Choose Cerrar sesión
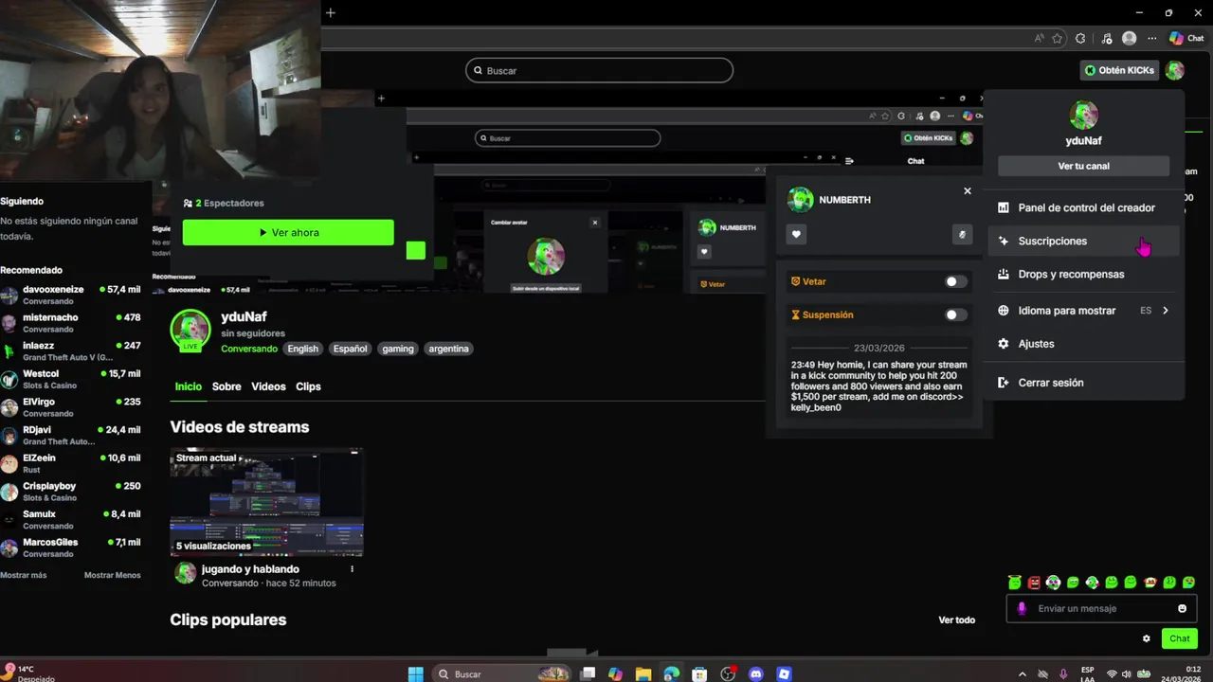 1083,383
